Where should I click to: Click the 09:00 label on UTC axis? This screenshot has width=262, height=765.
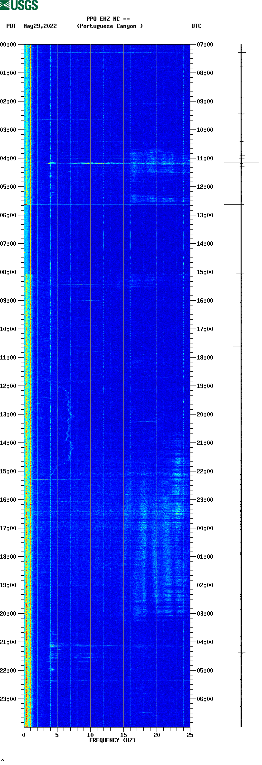click(205, 101)
